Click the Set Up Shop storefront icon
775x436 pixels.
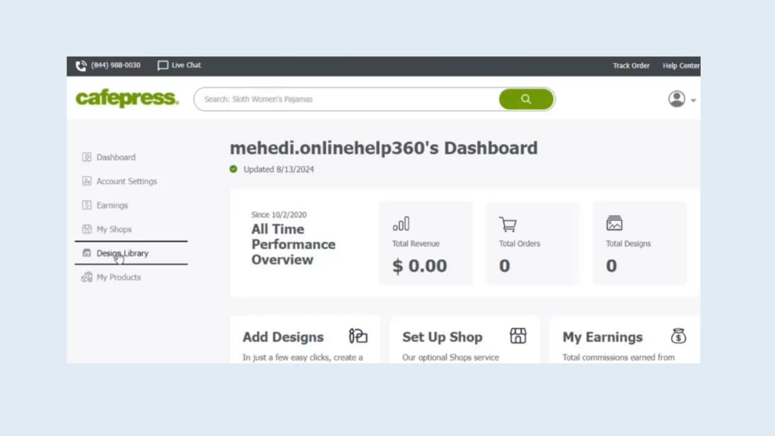click(x=518, y=336)
